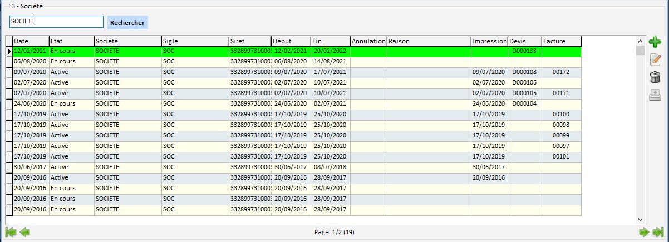The height and width of the screenshot is (242, 669).
Task: Click the SOCIETE search text field
Action: (56, 22)
